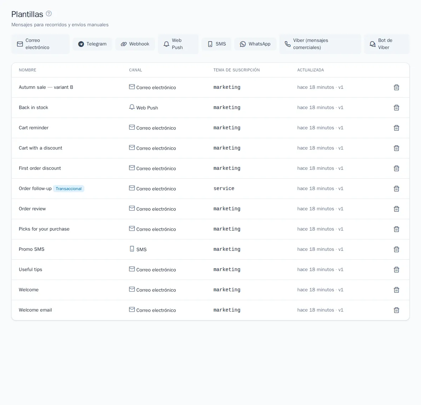This screenshot has height=405, width=421.
Task: Open the Welcome email template
Action: click(x=36, y=310)
